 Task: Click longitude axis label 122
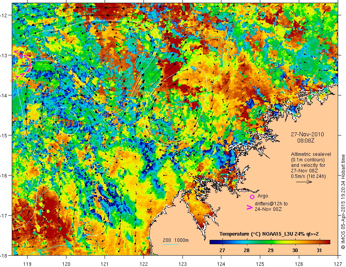click(x=144, y=264)
